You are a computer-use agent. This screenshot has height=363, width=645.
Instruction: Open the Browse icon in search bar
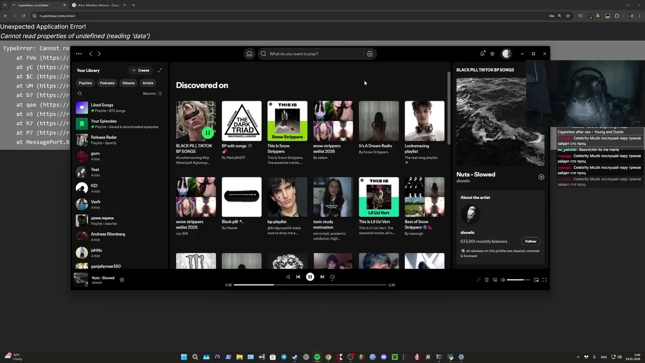tap(370, 53)
